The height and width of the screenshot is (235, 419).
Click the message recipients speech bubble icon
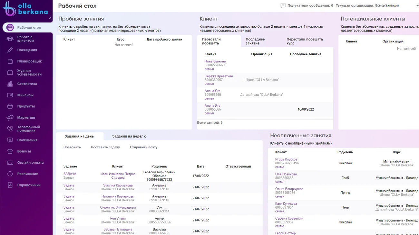[283, 6]
